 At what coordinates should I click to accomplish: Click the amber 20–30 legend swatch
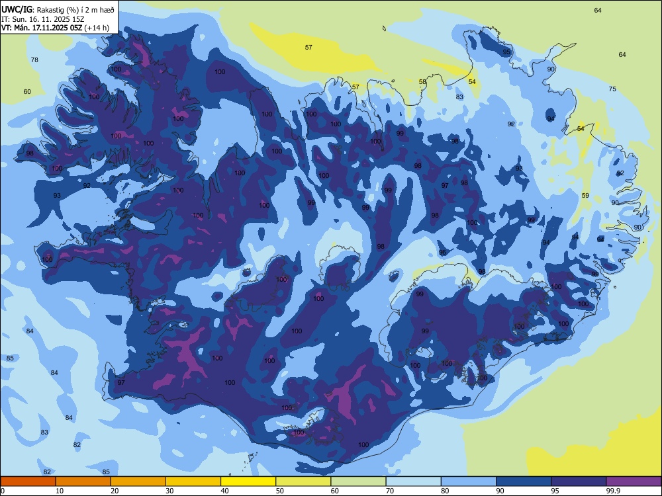(x=138, y=481)
